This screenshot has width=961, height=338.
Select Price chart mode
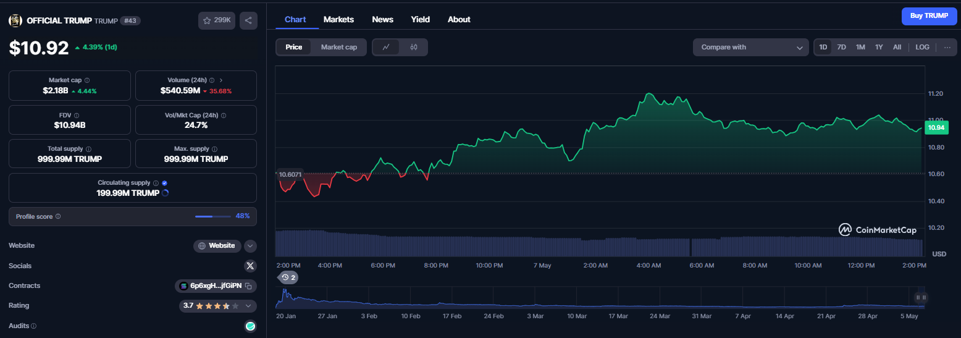(294, 47)
